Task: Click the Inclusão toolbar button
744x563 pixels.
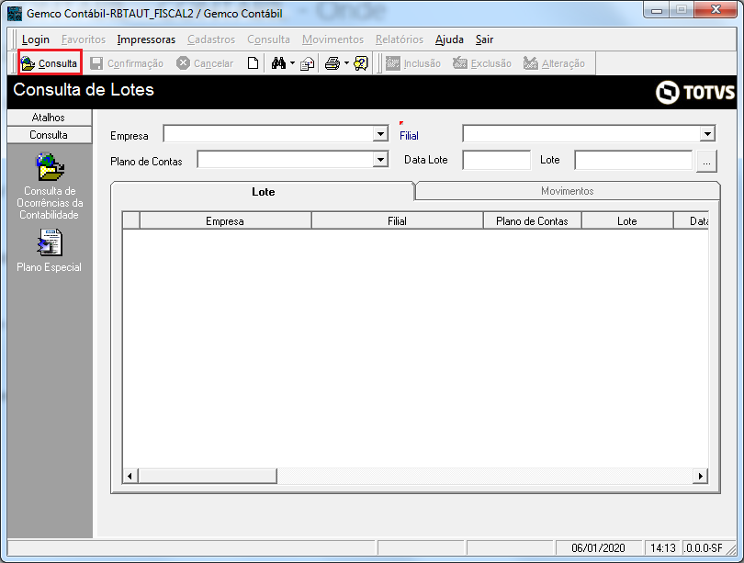Action: click(x=413, y=63)
